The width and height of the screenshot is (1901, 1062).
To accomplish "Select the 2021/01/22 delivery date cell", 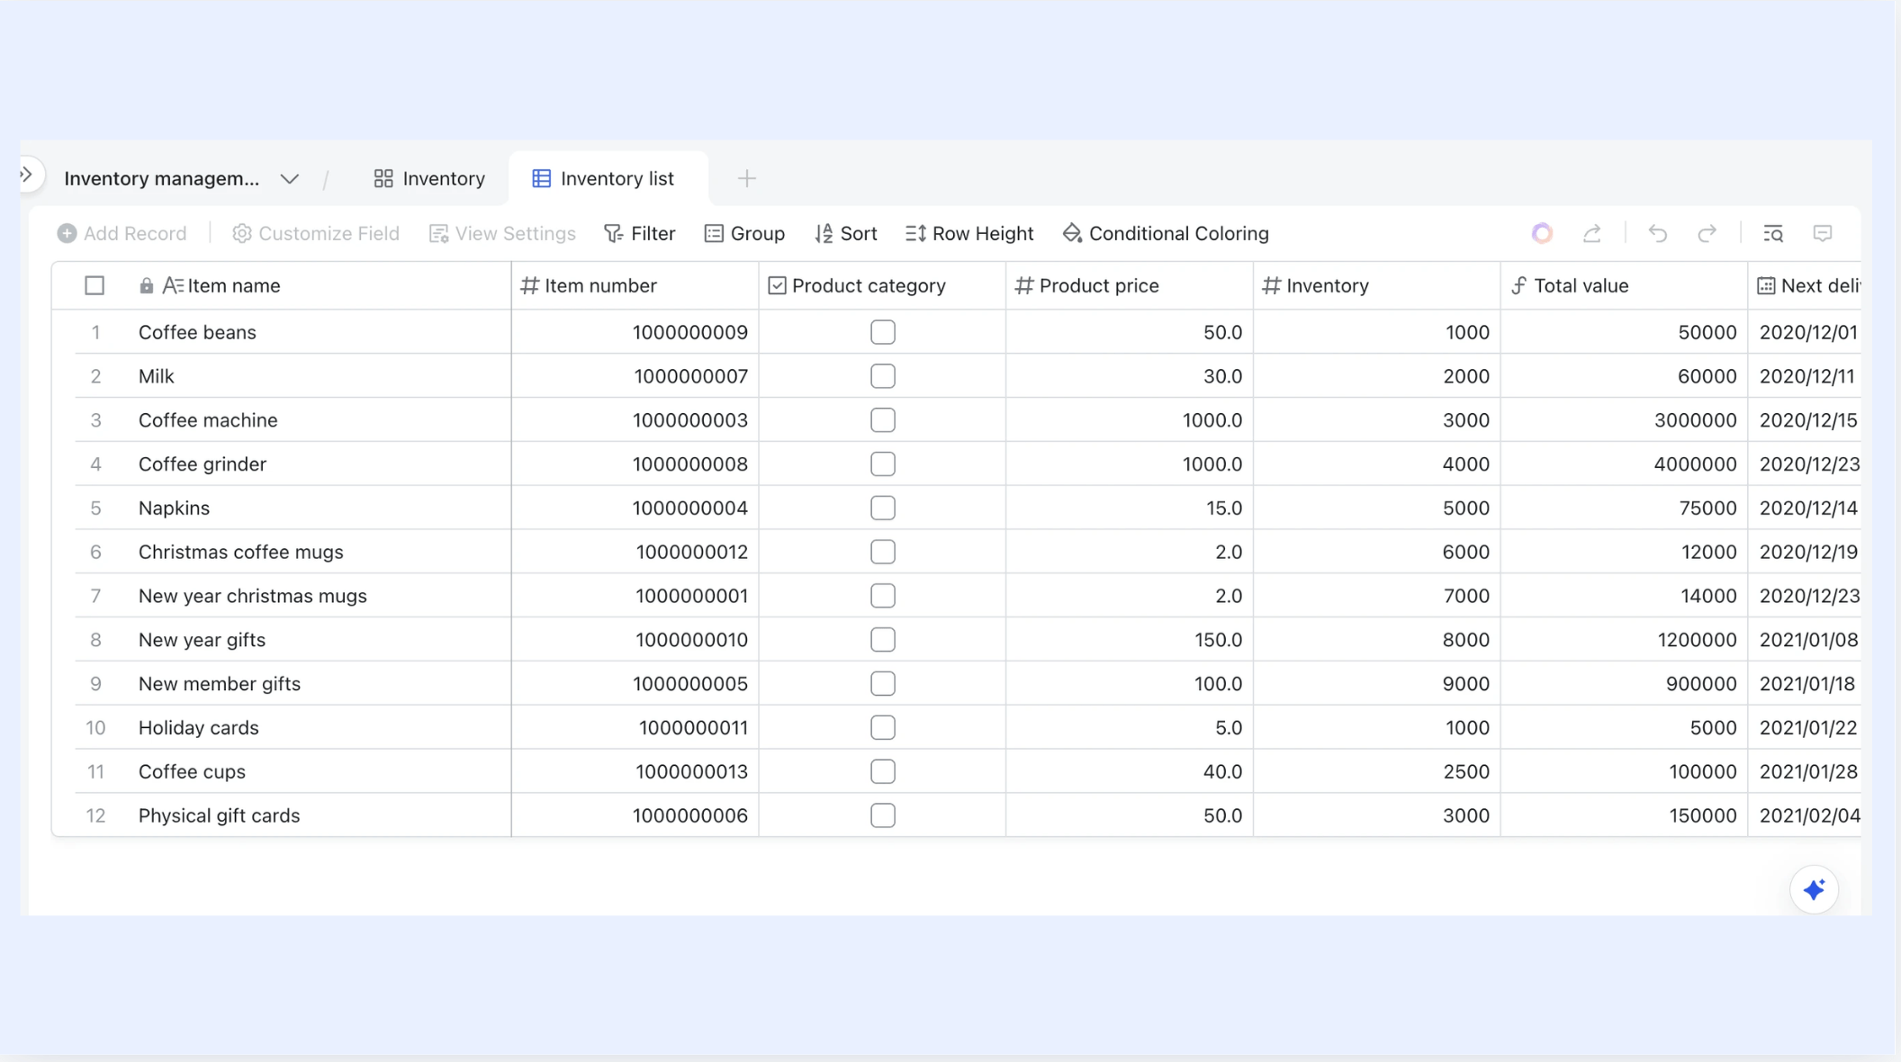I will point(1805,728).
